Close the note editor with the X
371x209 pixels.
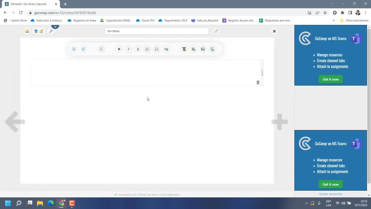coord(274,31)
